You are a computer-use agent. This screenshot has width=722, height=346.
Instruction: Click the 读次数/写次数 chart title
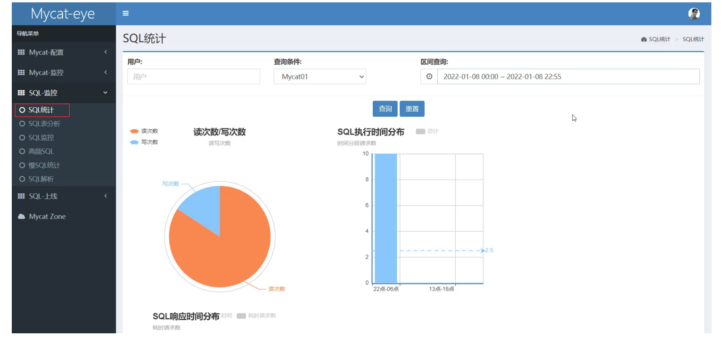pyautogui.click(x=220, y=132)
